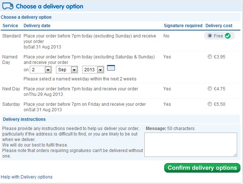This screenshot has height=184, width=243.
Task: Open the year dropdown showing 2013
Action: point(93,69)
